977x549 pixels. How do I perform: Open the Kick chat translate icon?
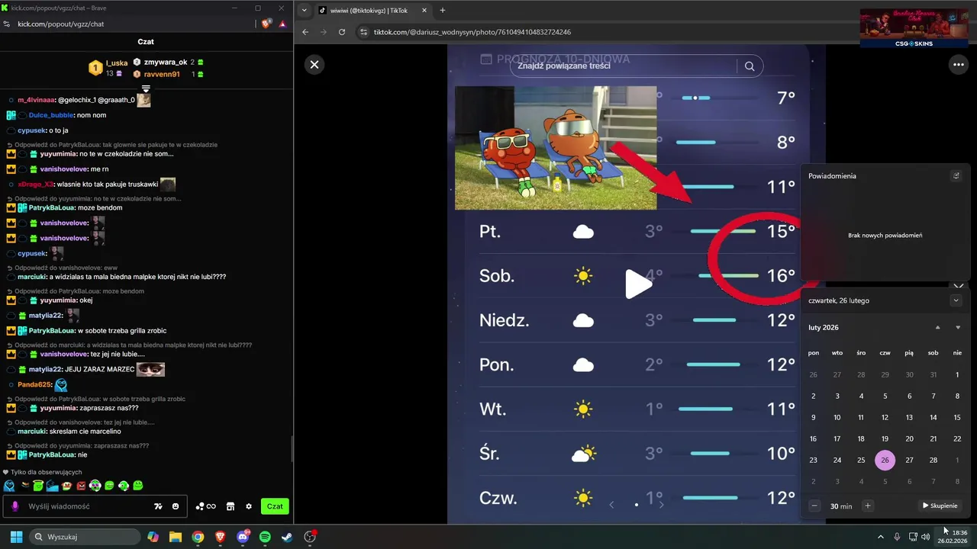[x=158, y=506]
